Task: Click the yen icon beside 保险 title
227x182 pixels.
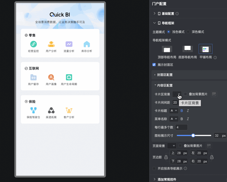Action: [26, 101]
